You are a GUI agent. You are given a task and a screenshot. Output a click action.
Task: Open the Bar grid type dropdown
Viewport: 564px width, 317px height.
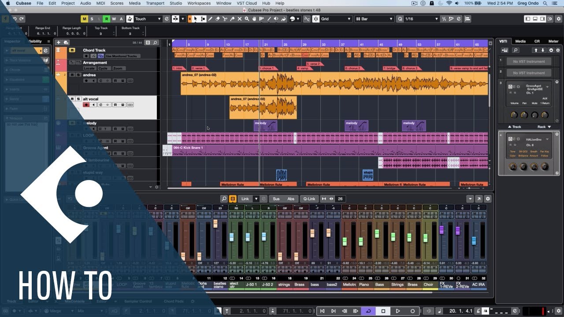[x=390, y=19]
